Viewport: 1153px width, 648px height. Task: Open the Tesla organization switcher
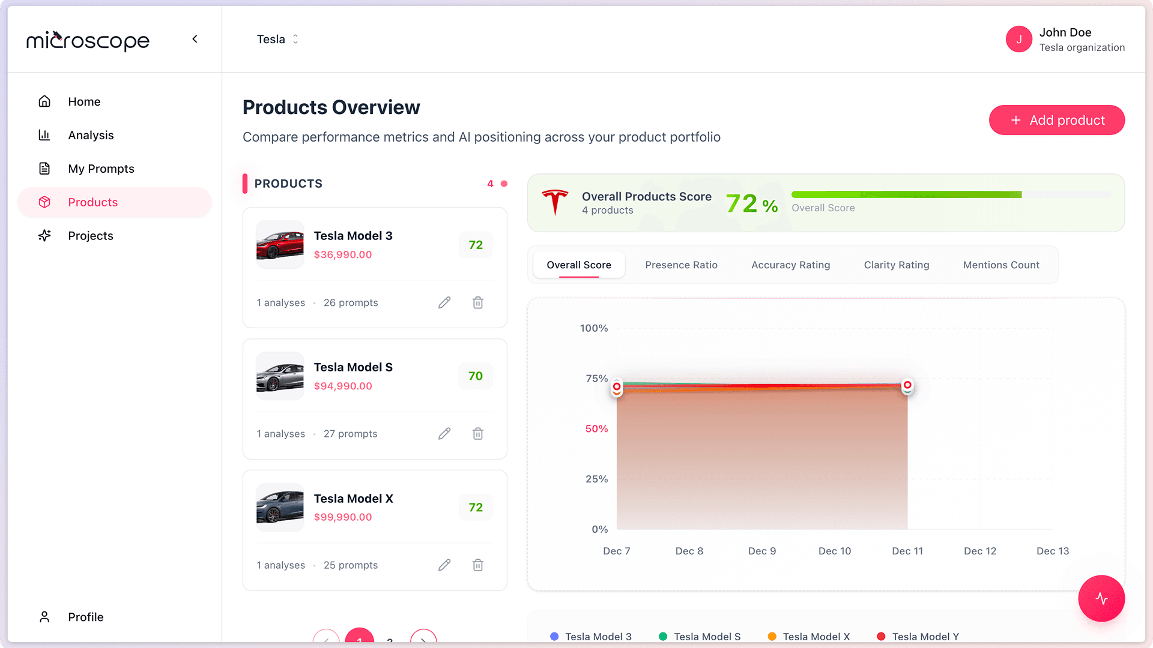[x=277, y=39]
